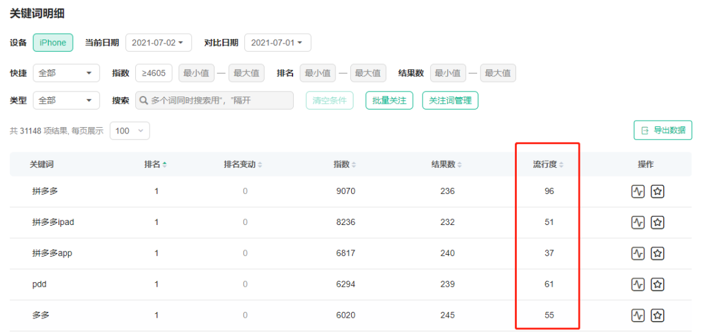This screenshot has height=332, width=702.
Task: Focus the 排名 最小值 field
Action: click(318, 73)
